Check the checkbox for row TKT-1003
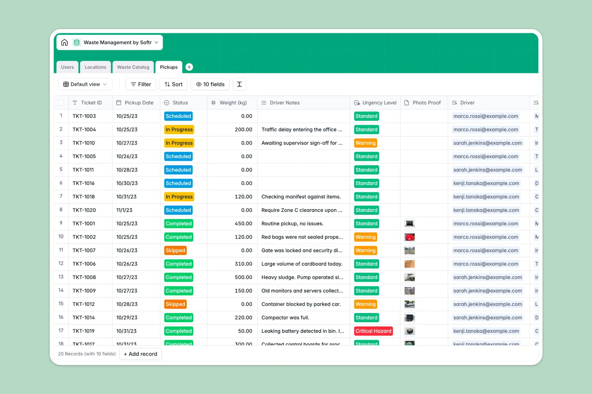592x394 pixels. click(x=61, y=116)
